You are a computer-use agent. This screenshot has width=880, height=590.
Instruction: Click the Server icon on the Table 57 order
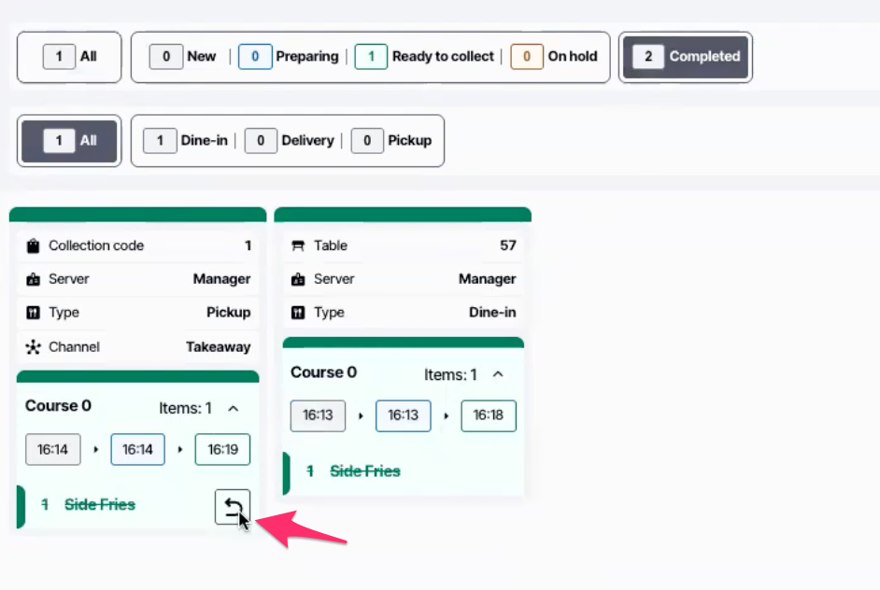(299, 279)
